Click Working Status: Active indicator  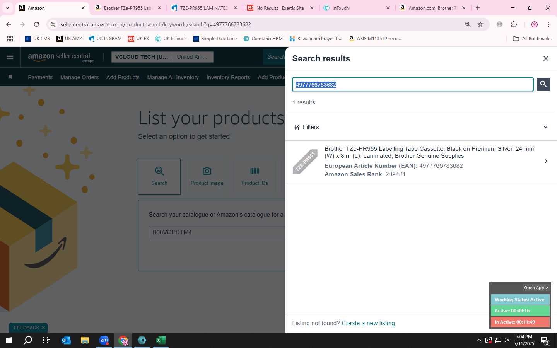520,300
